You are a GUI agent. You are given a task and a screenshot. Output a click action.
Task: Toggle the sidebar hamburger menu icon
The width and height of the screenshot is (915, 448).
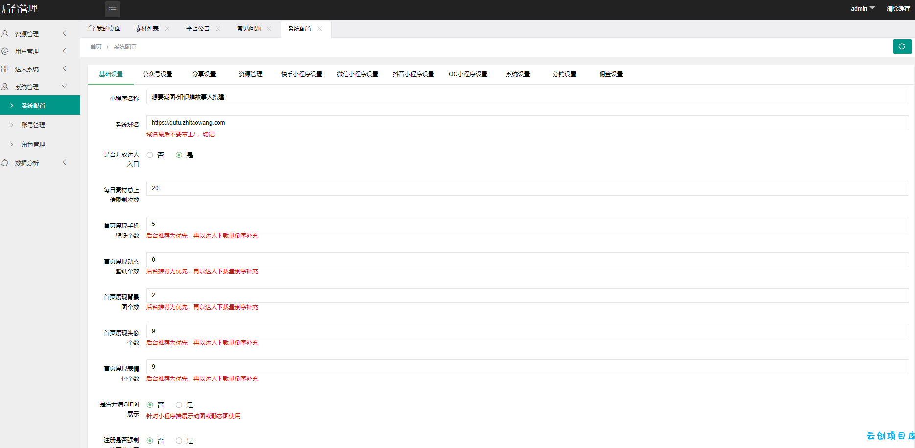pyautogui.click(x=112, y=9)
